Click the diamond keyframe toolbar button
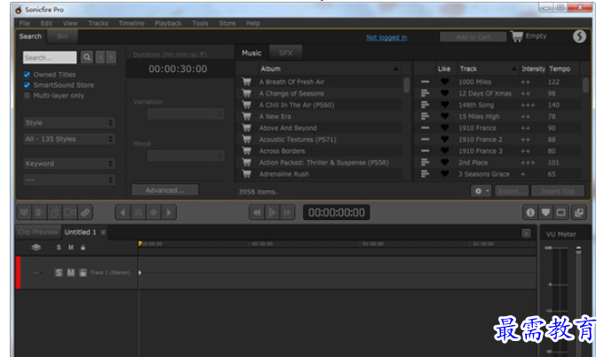Image resolution: width=604 pixels, height=357 pixels. (x=154, y=212)
